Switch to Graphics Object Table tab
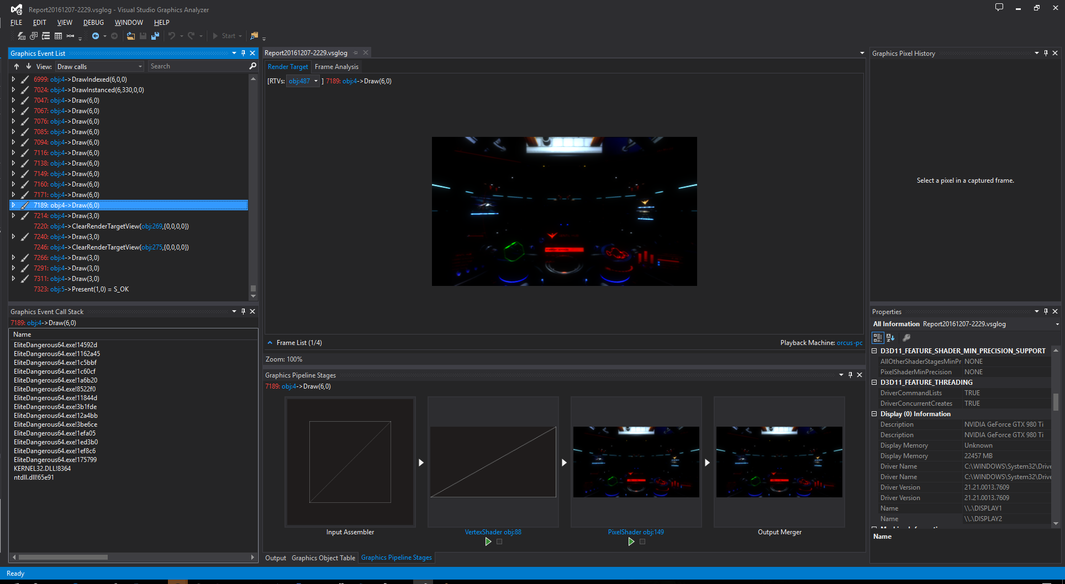Screen dimensions: 1065x584 coord(323,558)
